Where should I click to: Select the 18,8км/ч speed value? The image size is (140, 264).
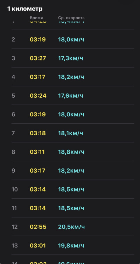pyautogui.click(x=71, y=152)
